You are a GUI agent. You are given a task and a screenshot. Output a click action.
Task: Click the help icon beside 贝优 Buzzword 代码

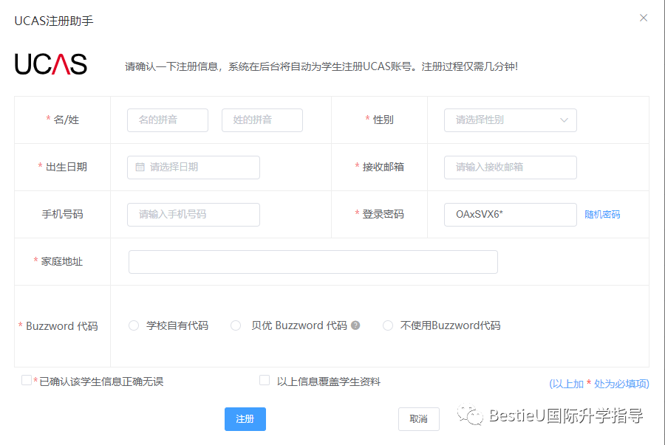(x=355, y=325)
